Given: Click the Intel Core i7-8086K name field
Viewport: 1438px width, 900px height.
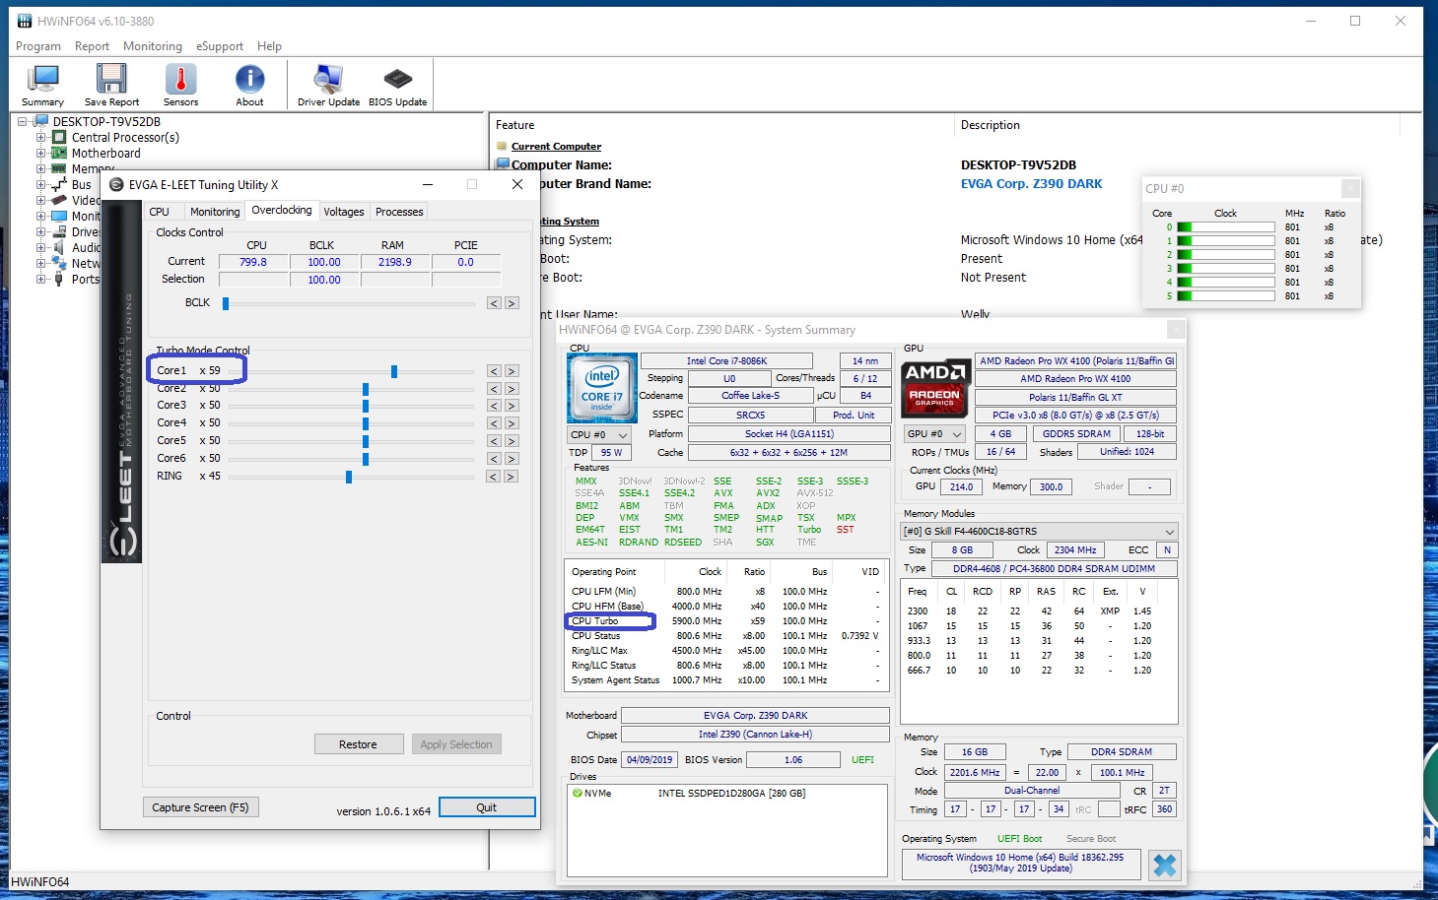Looking at the screenshot, I should pos(726,361).
